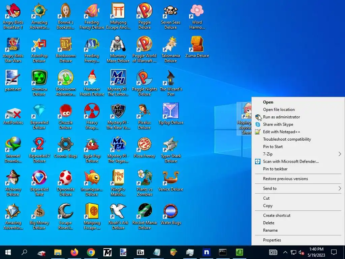Select the Water Bugs porthole icon
Image resolution: width=345 pixels, height=259 pixels.
[170, 211]
